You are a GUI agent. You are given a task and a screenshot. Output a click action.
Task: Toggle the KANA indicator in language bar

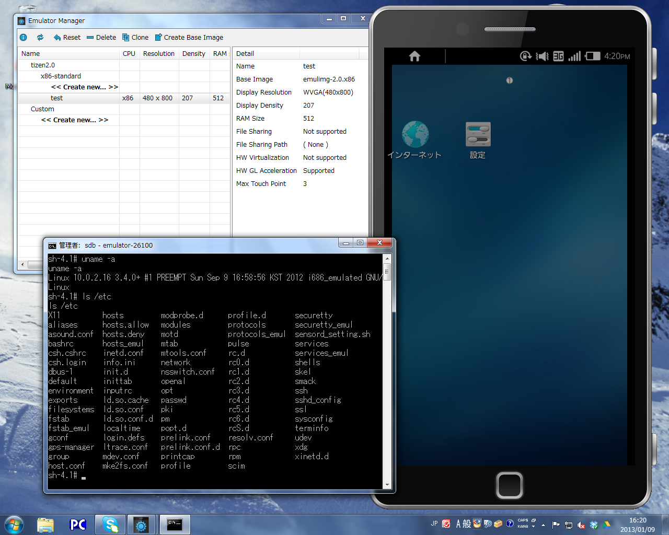click(x=523, y=527)
